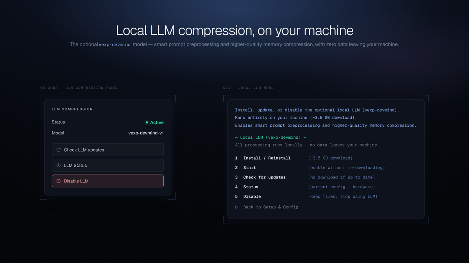Click the vexp-devmind code text in subtitle
Screen dimensions: 469x263
pos(115,45)
